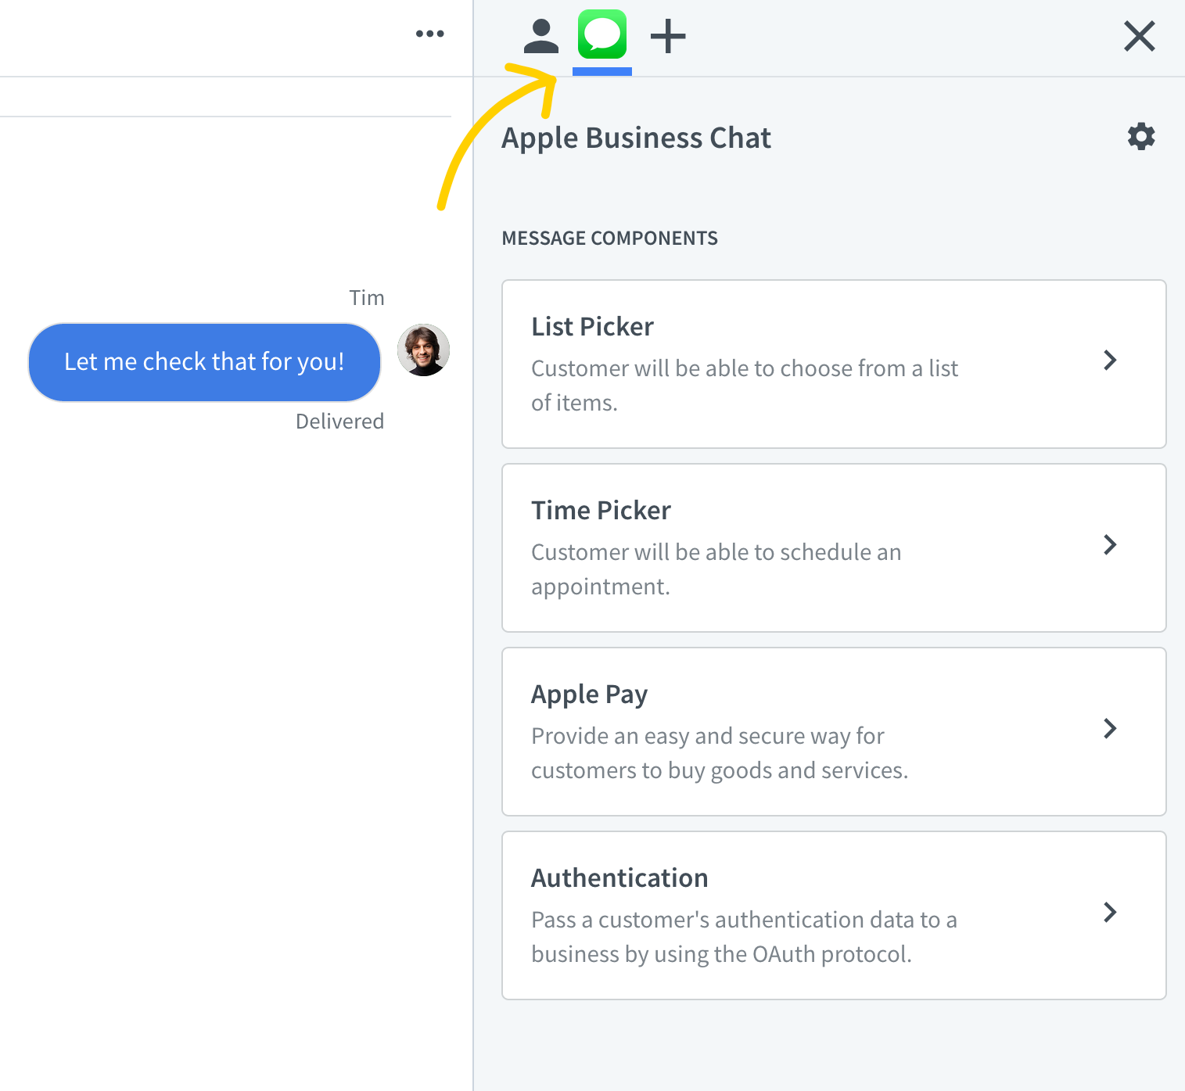This screenshot has width=1185, height=1091.
Task: Click the 'MESSAGE COMPONENTS' section heading
Action: (610, 238)
